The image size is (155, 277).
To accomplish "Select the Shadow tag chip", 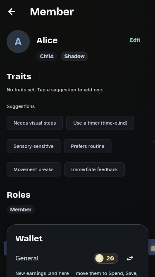I will (x=74, y=56).
